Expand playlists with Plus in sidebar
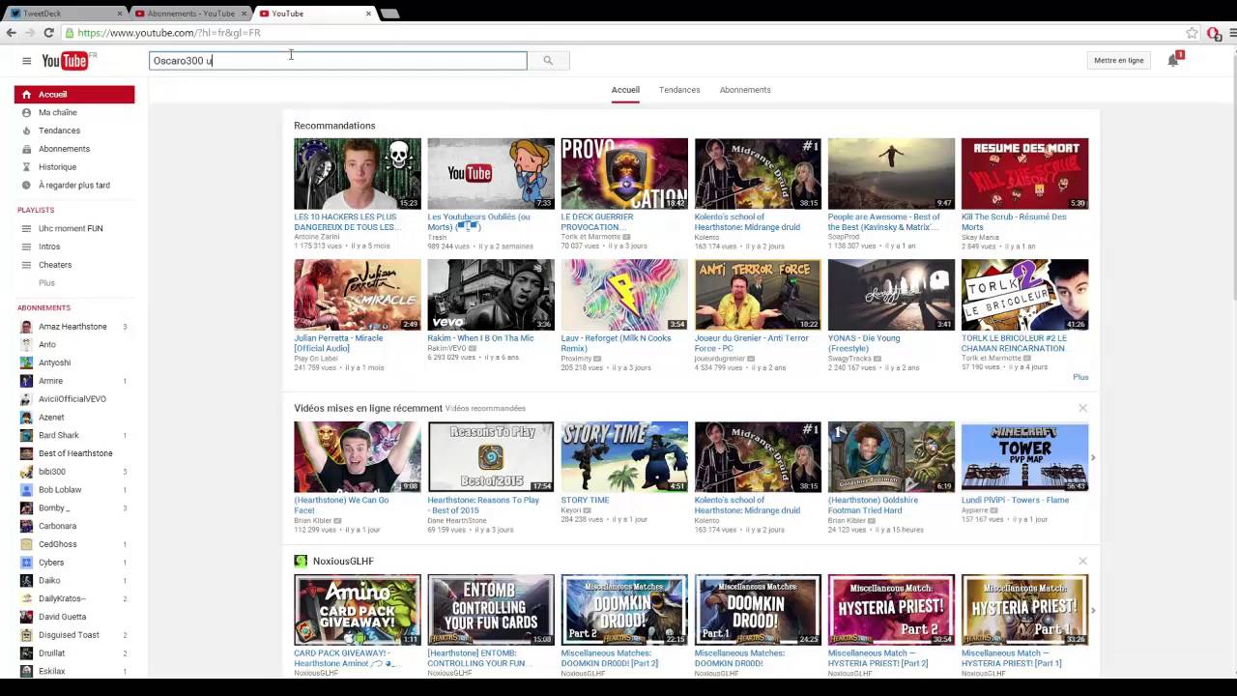The image size is (1237, 696). 46,283
